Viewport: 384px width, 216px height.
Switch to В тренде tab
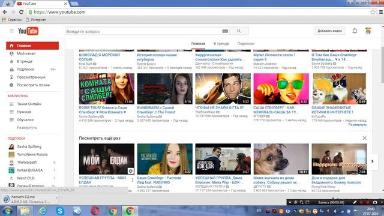(221, 44)
